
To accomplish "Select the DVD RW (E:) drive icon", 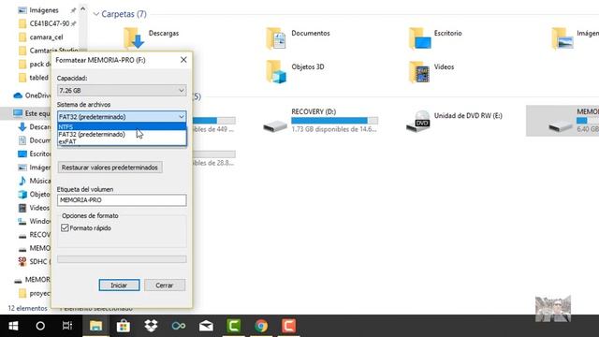I will (x=418, y=122).
